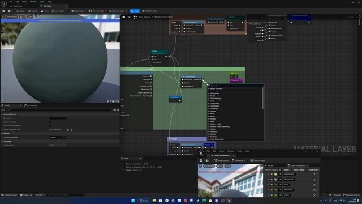Screen dimensions: 362x204
Task: Click ML_Basic in the graph breadcrumb
Action: click(145, 17)
